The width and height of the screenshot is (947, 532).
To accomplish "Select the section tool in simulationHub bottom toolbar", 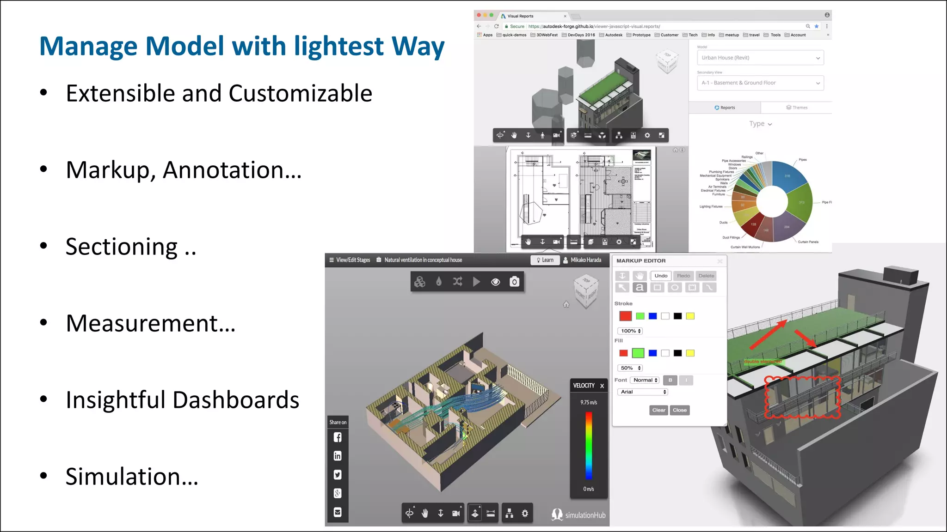I will pos(475,513).
